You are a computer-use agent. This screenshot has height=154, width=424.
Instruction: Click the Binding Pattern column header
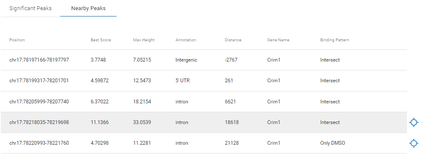coord(335,40)
